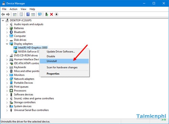Image resolution: width=169 pixels, height=124 pixels.
Task: Expand the Keyboards node chevron
Action: (7, 67)
